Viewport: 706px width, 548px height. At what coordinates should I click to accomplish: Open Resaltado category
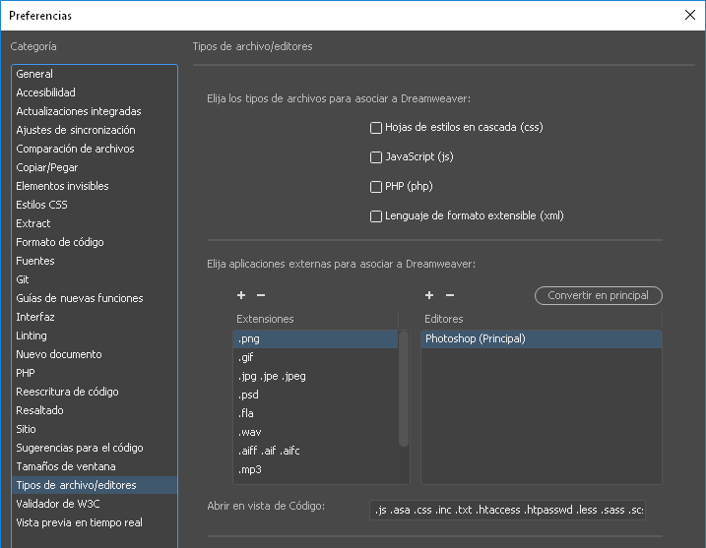coord(95,410)
